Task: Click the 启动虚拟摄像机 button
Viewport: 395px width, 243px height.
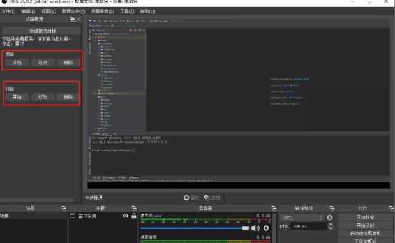Action: [365, 233]
